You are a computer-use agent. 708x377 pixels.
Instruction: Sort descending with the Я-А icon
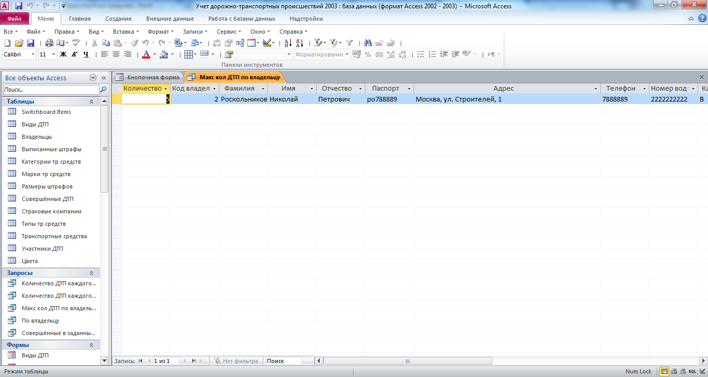click(300, 43)
